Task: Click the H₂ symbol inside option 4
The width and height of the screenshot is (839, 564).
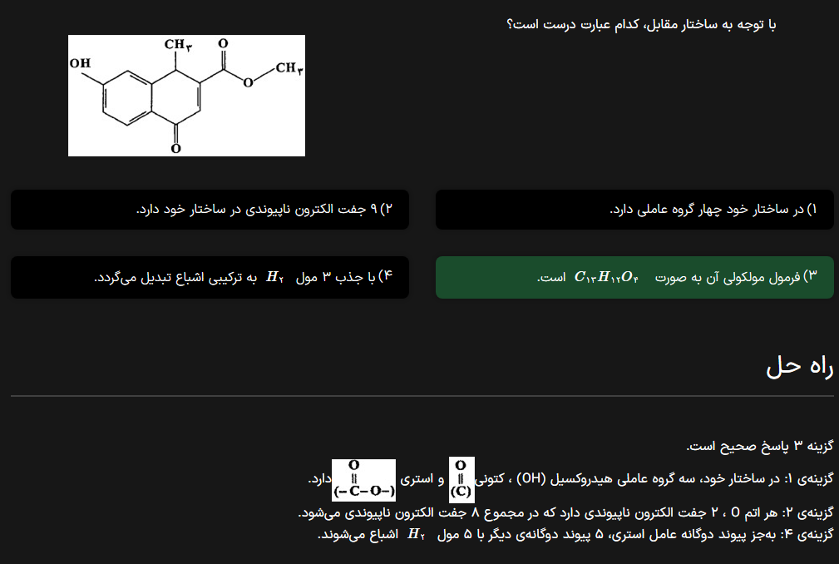Action: coord(275,277)
